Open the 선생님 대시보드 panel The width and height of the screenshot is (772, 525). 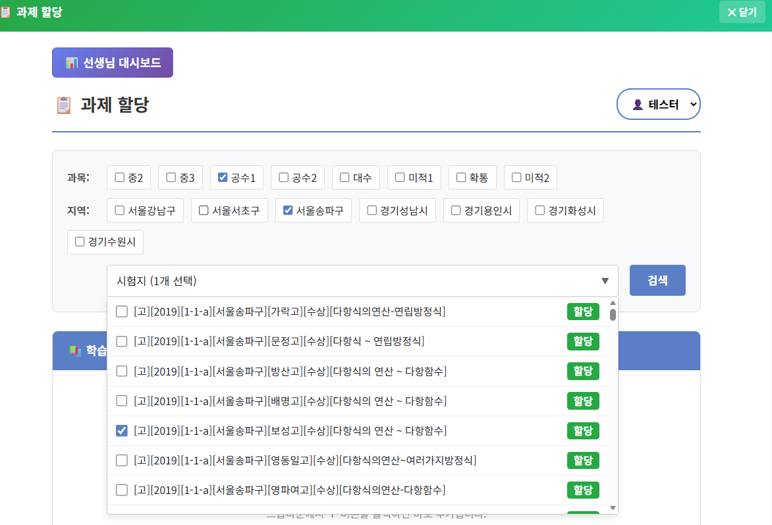112,63
